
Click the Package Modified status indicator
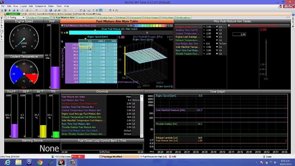coord(119,157)
